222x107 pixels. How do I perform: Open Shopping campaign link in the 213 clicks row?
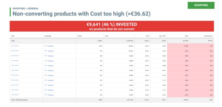[x=49, y=90]
